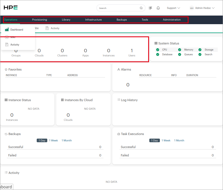Image resolution: width=223 pixels, height=190 pixels.
Task: Click the HPE logo
Action: click(x=11, y=7)
